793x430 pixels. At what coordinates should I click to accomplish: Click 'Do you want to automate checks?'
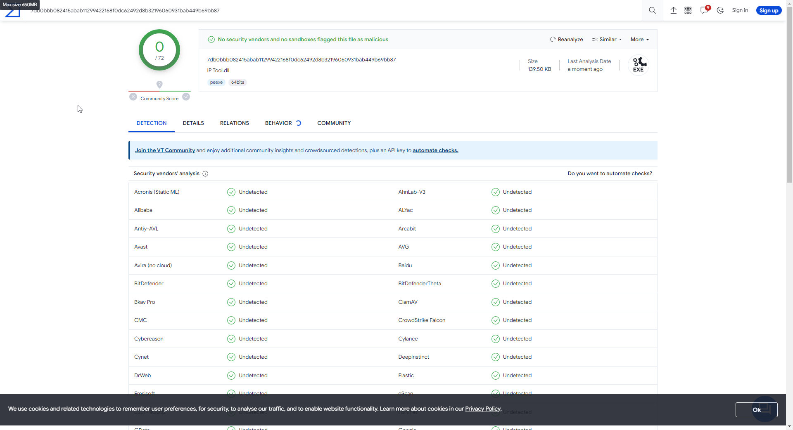[610, 174]
